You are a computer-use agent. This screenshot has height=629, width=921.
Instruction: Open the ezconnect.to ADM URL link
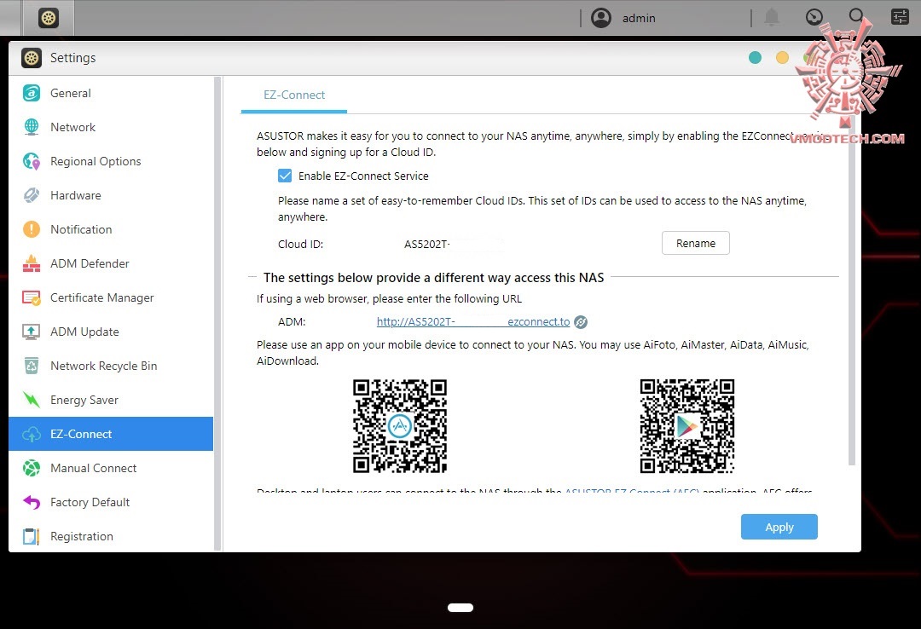(x=472, y=322)
